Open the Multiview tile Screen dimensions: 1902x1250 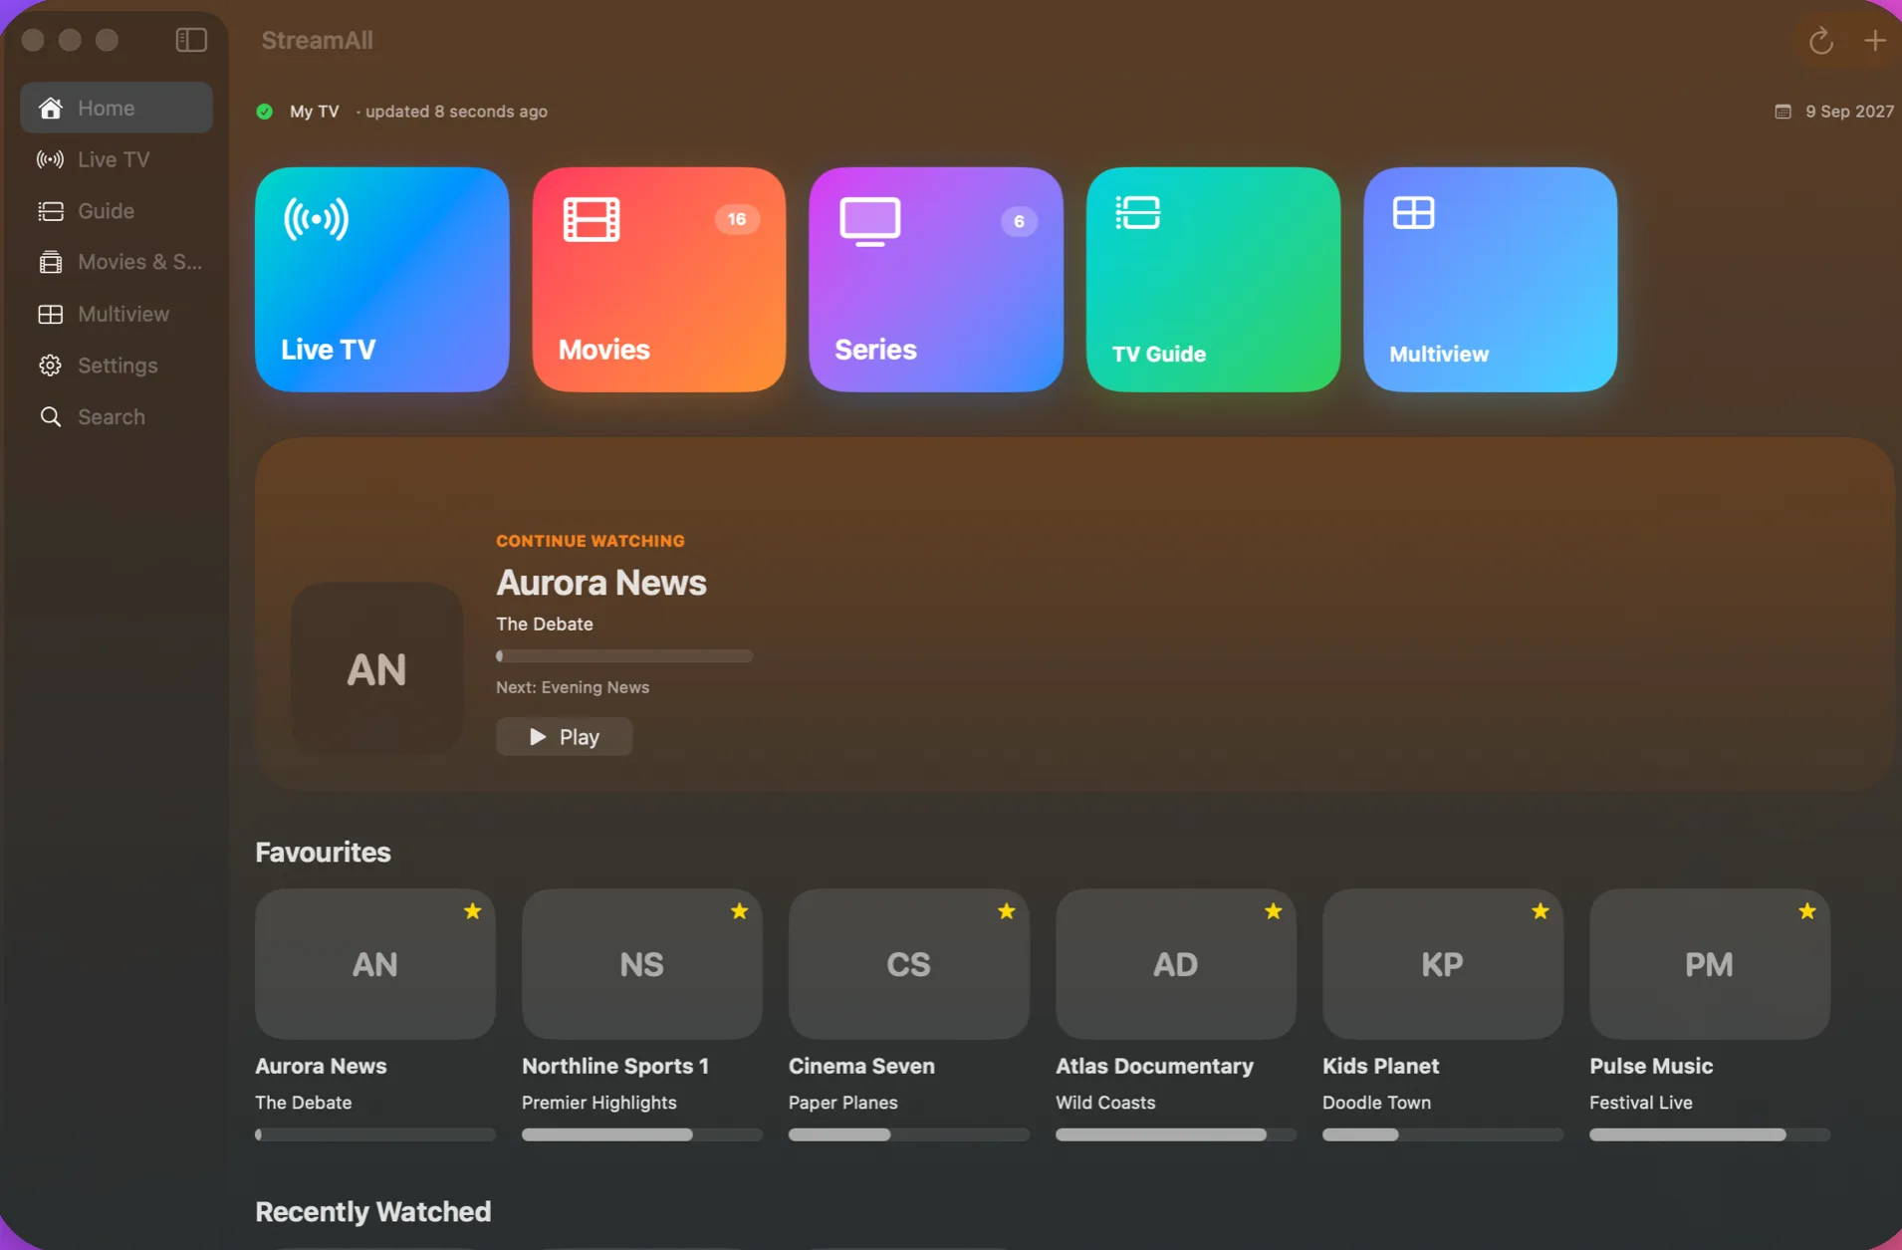[x=1490, y=280]
